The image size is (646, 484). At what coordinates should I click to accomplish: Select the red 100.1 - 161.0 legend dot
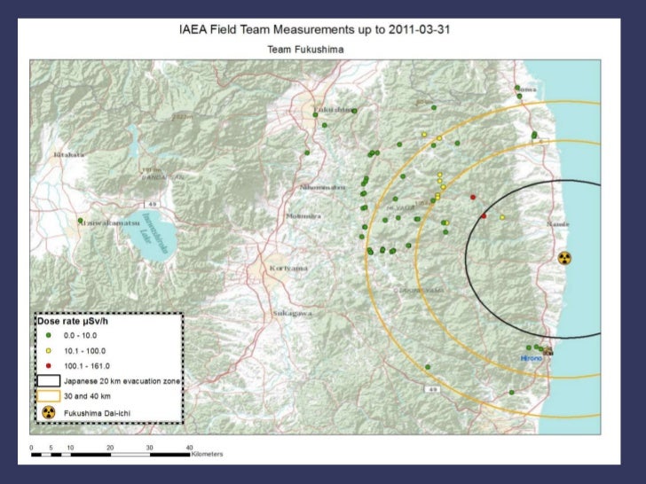[x=48, y=366]
